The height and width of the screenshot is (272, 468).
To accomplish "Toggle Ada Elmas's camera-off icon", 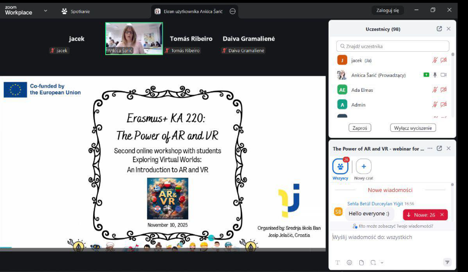I will (x=444, y=90).
